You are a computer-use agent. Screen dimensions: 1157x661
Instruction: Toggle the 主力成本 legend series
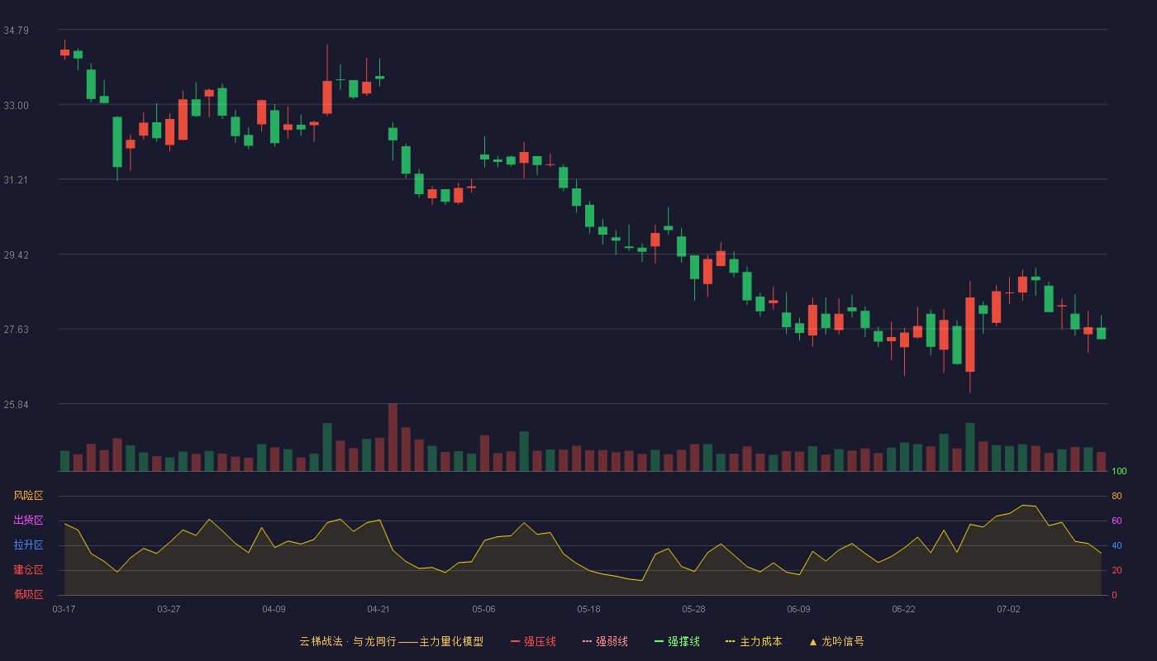755,641
